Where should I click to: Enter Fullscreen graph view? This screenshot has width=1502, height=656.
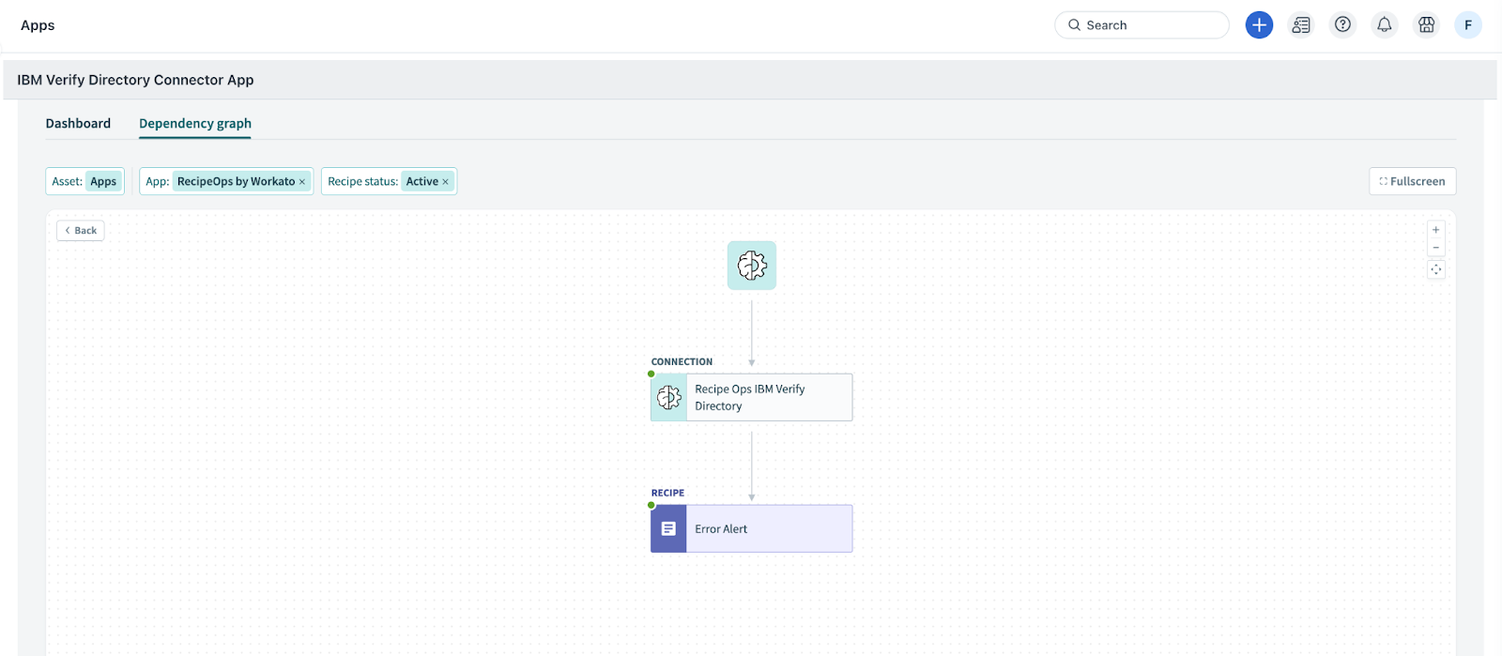click(x=1413, y=181)
